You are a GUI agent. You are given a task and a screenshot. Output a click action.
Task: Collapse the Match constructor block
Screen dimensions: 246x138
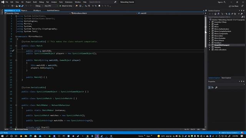coord(16,60)
